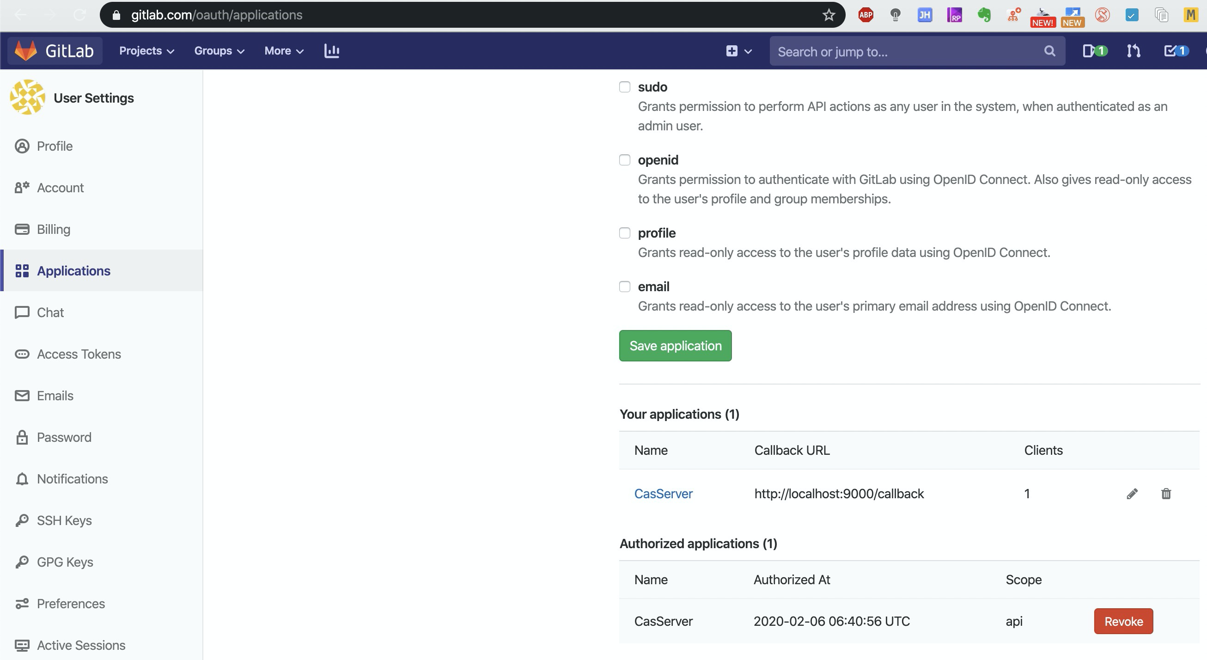This screenshot has width=1207, height=660.
Task: Revoke the authorized CasServer application
Action: coord(1123,621)
